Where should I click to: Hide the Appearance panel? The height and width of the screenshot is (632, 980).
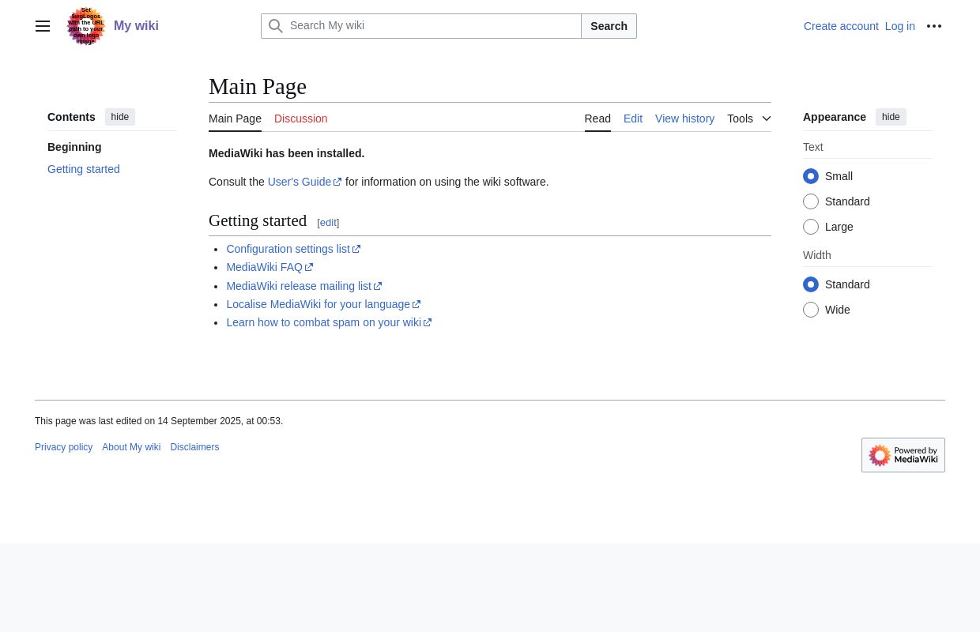[891, 117]
